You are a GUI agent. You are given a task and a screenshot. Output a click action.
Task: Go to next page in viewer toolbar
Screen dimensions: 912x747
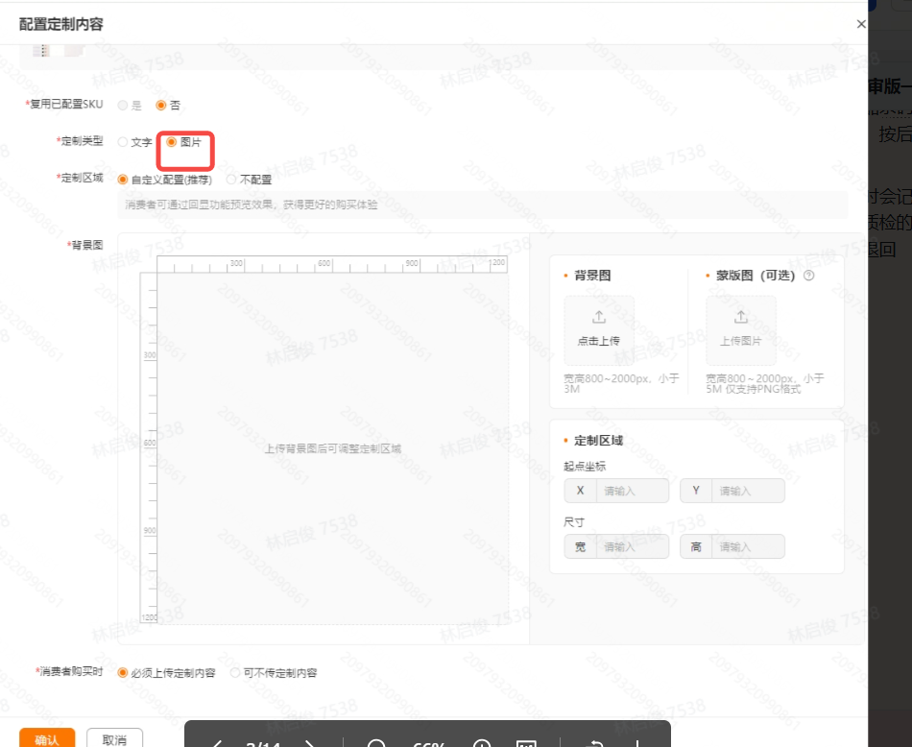coord(310,745)
